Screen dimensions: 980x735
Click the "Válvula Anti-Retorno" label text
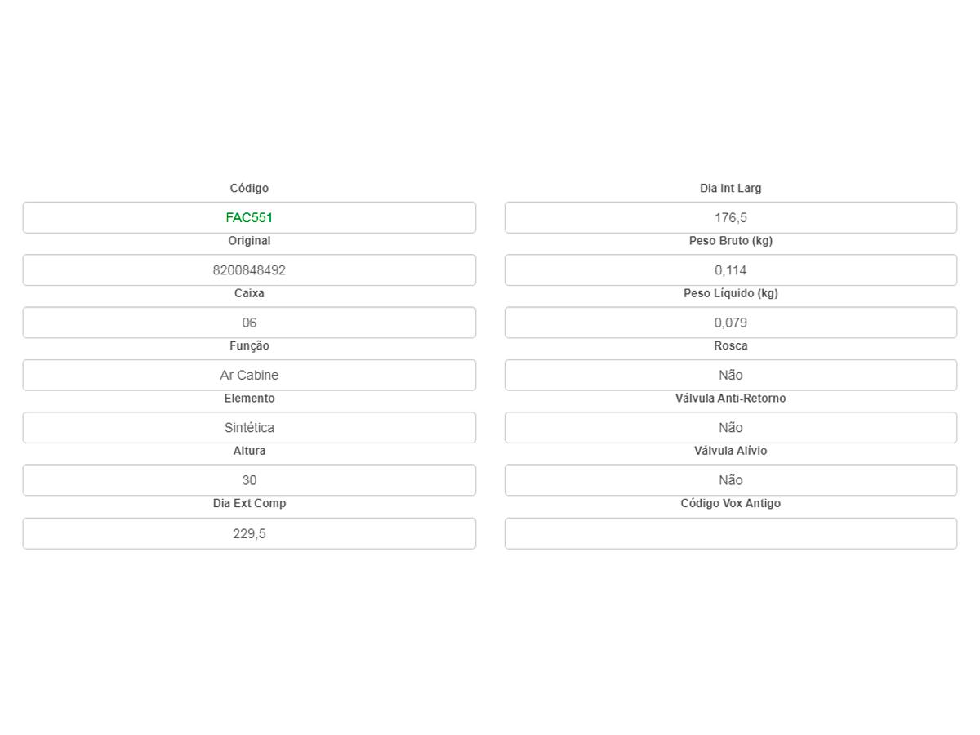[730, 399]
